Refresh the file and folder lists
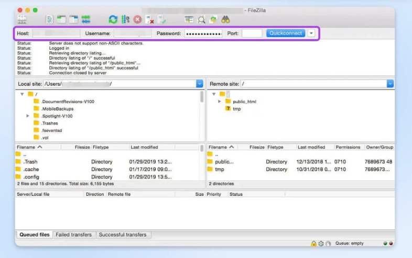 (113, 19)
